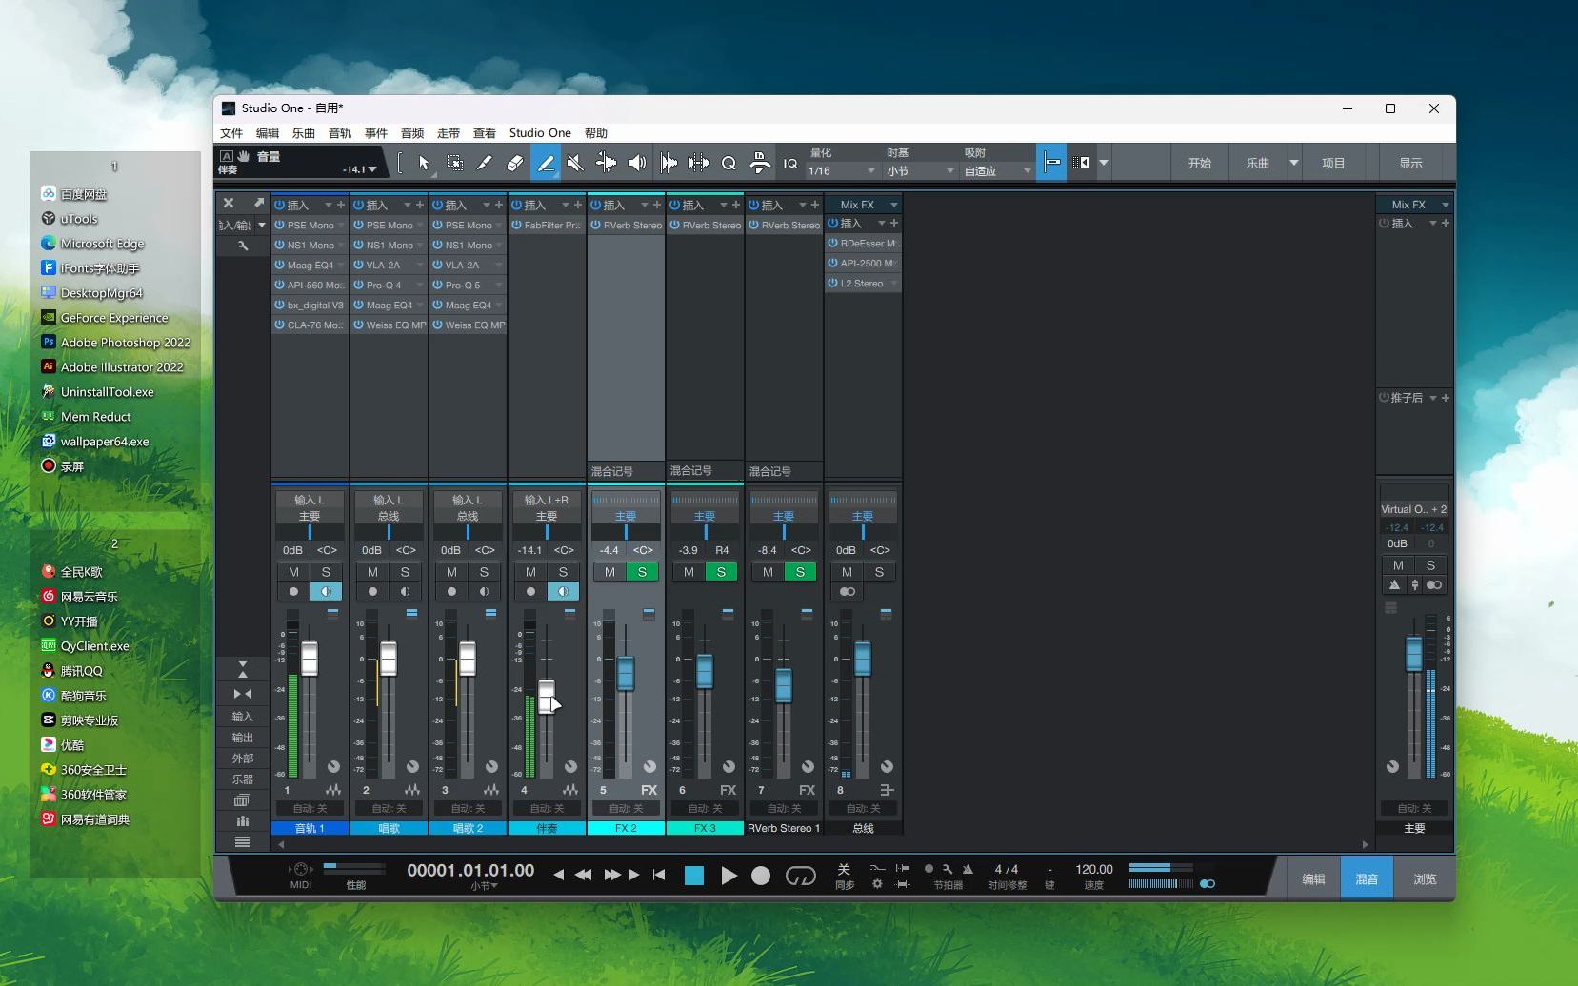Select the highlighted Paint tool
Viewport: 1578px width, 986px height.
(545, 163)
